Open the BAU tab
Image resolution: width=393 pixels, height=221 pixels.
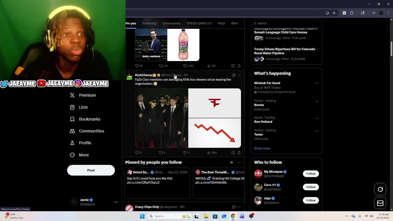click(x=235, y=23)
